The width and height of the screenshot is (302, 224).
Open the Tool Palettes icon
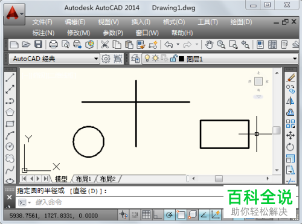[284, 45]
